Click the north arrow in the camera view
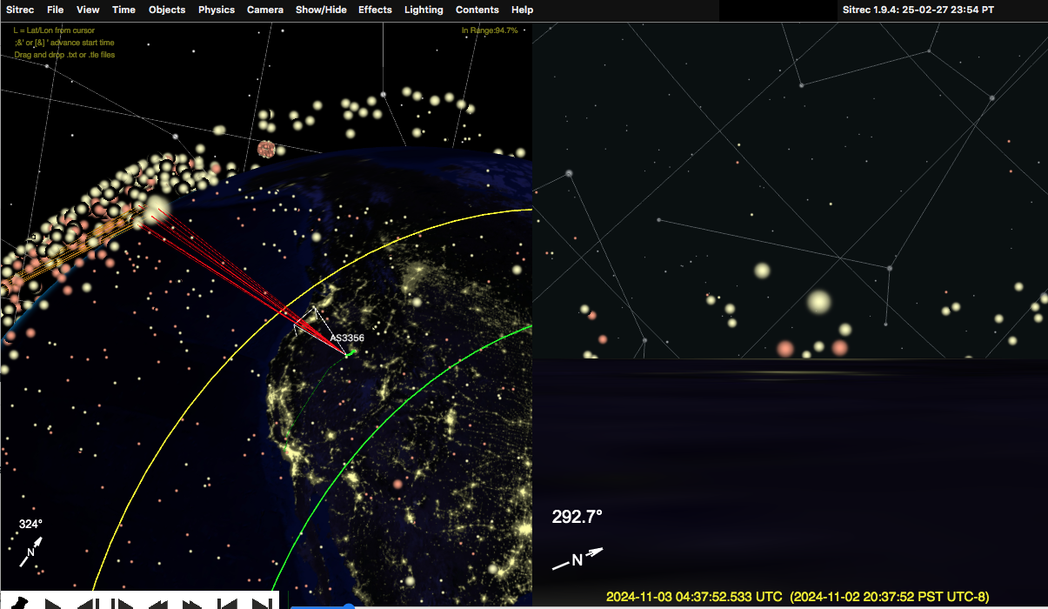1048x609 pixels. [577, 559]
